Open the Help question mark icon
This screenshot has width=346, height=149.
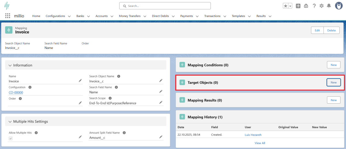coord(314,6)
